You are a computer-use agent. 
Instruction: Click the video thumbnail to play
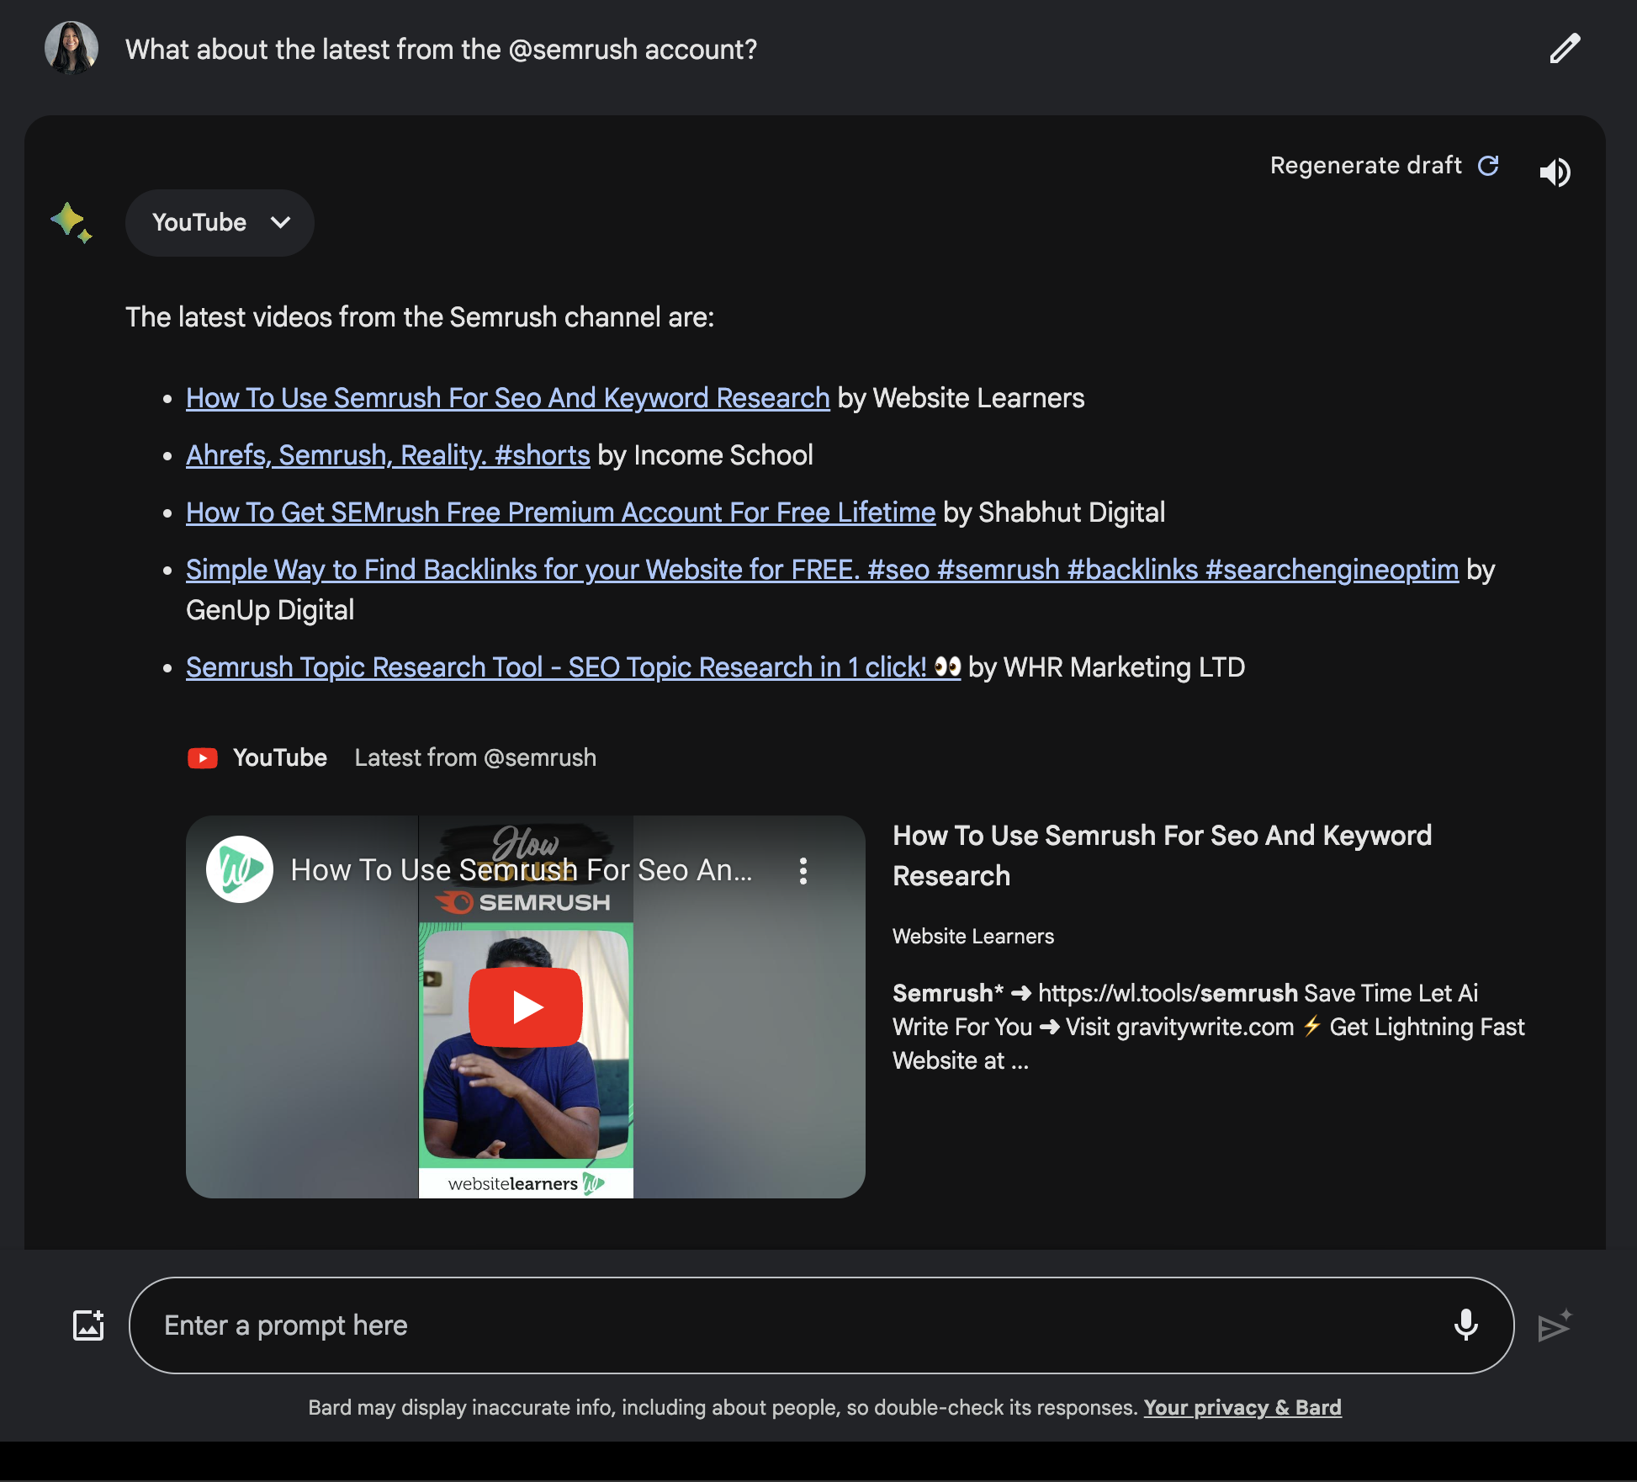click(525, 1006)
